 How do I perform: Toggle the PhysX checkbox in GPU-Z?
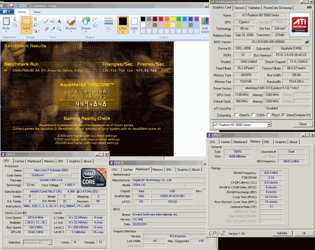pyautogui.click(x=268, y=115)
